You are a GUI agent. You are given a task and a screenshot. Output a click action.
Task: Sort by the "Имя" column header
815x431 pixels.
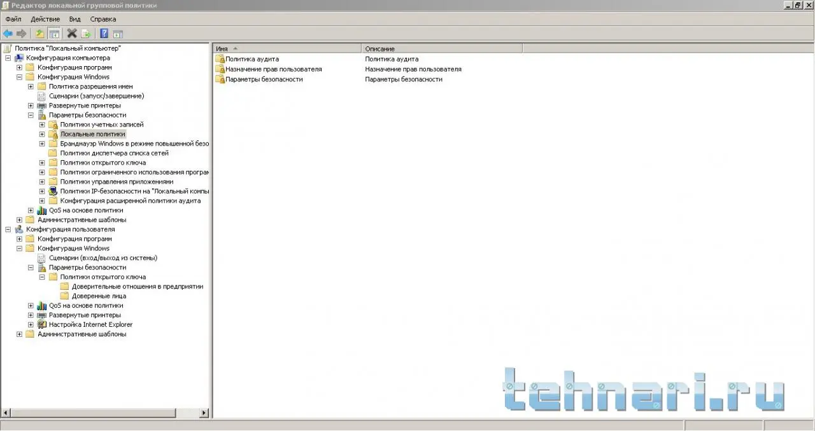coord(287,48)
